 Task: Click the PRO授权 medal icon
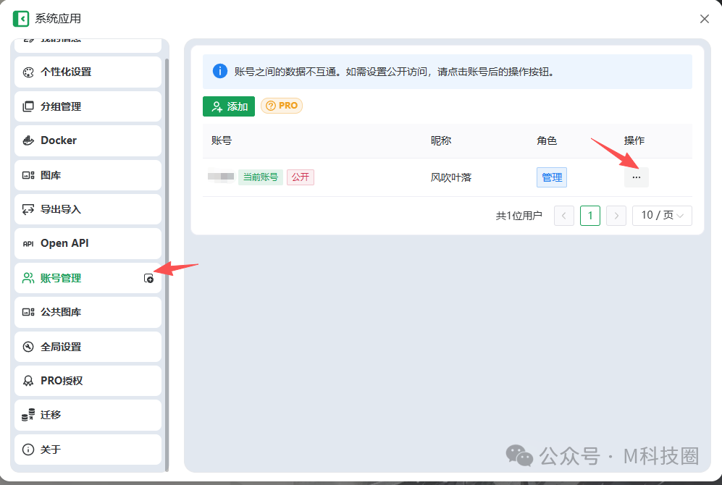pyautogui.click(x=27, y=381)
